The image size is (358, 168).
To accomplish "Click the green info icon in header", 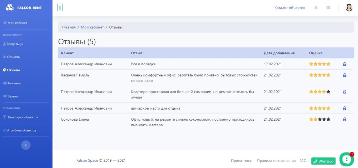I will 60,8.
